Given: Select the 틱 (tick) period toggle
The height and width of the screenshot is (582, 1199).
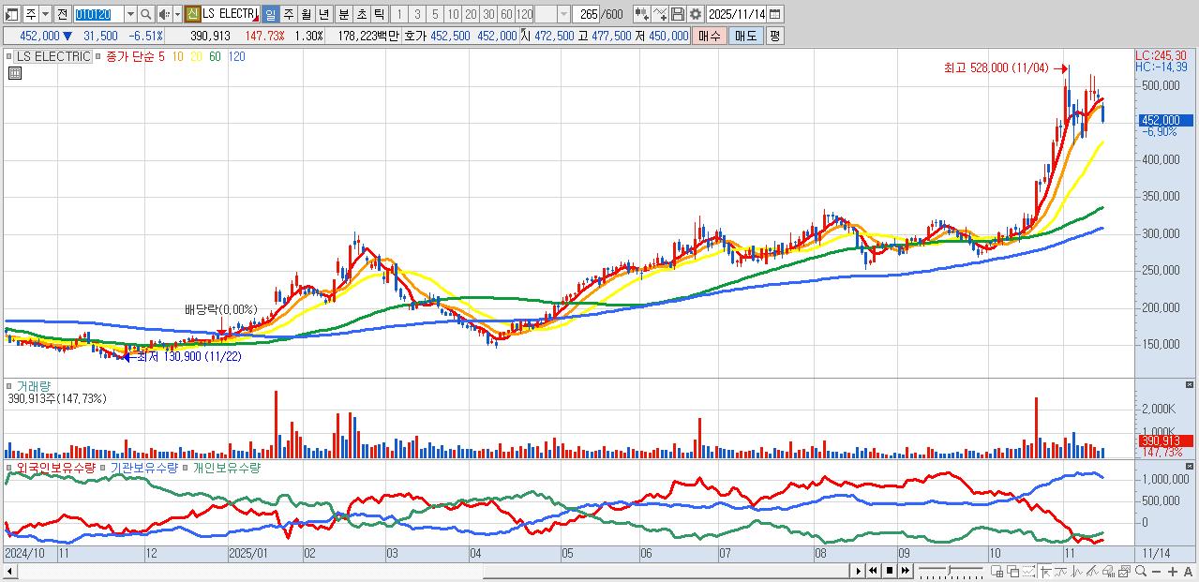Looking at the screenshot, I should (x=379, y=14).
